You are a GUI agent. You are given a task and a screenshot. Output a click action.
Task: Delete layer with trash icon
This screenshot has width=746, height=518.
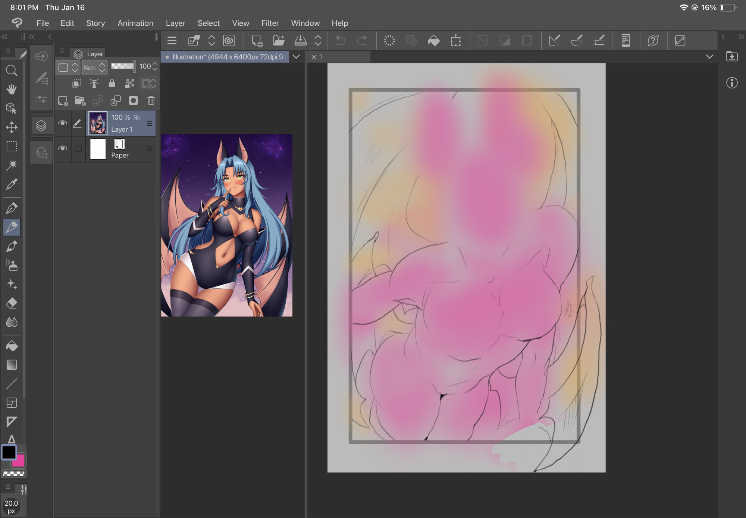pos(151,100)
